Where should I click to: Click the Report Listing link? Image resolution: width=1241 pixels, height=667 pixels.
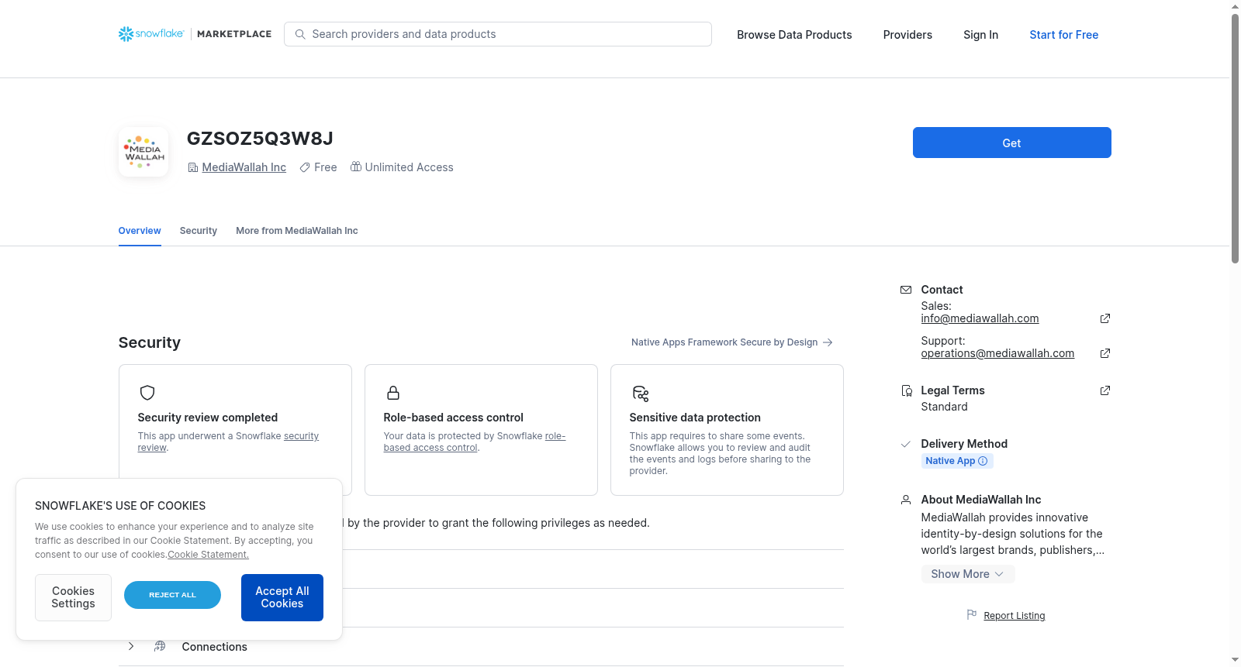[1014, 616]
